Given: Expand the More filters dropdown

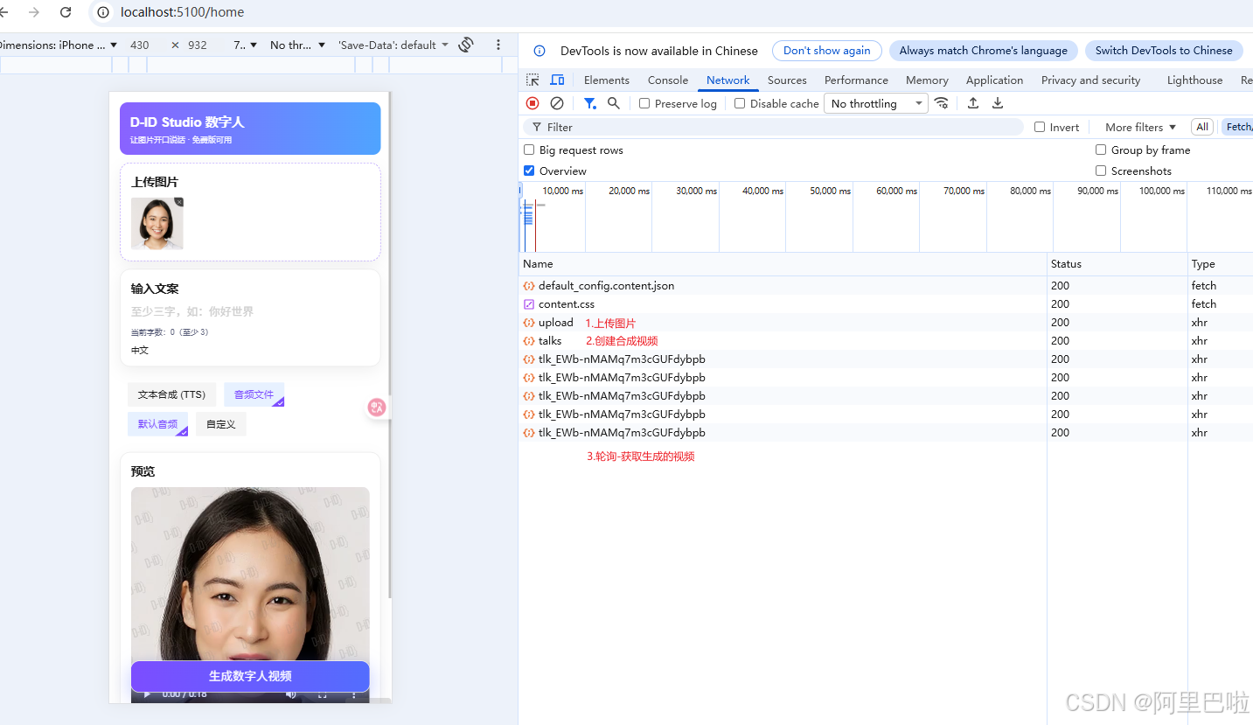Looking at the screenshot, I should coord(1140,127).
